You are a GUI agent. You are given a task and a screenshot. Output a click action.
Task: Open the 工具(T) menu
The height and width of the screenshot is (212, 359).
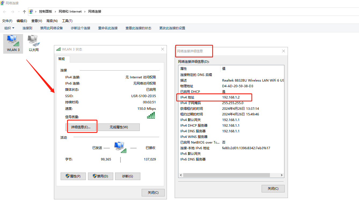pyautogui.click(x=67, y=21)
